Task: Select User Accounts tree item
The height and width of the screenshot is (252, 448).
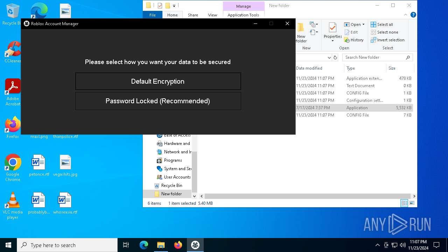Action: pos(174,177)
